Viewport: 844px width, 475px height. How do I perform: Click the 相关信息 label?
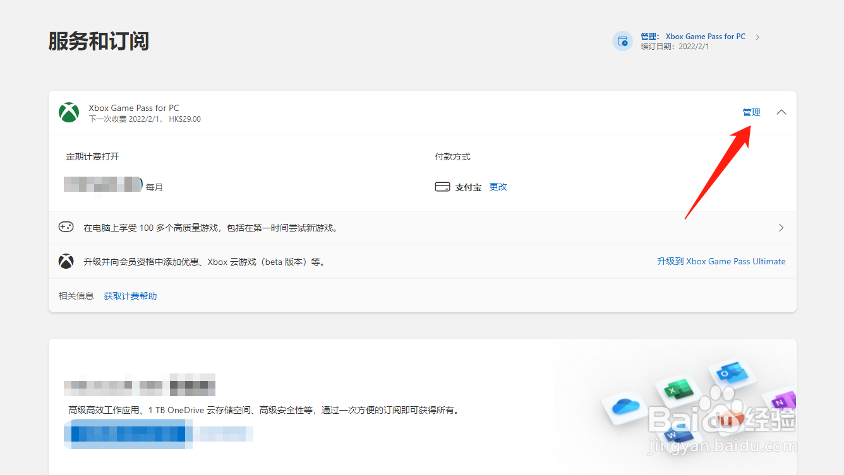click(x=76, y=296)
